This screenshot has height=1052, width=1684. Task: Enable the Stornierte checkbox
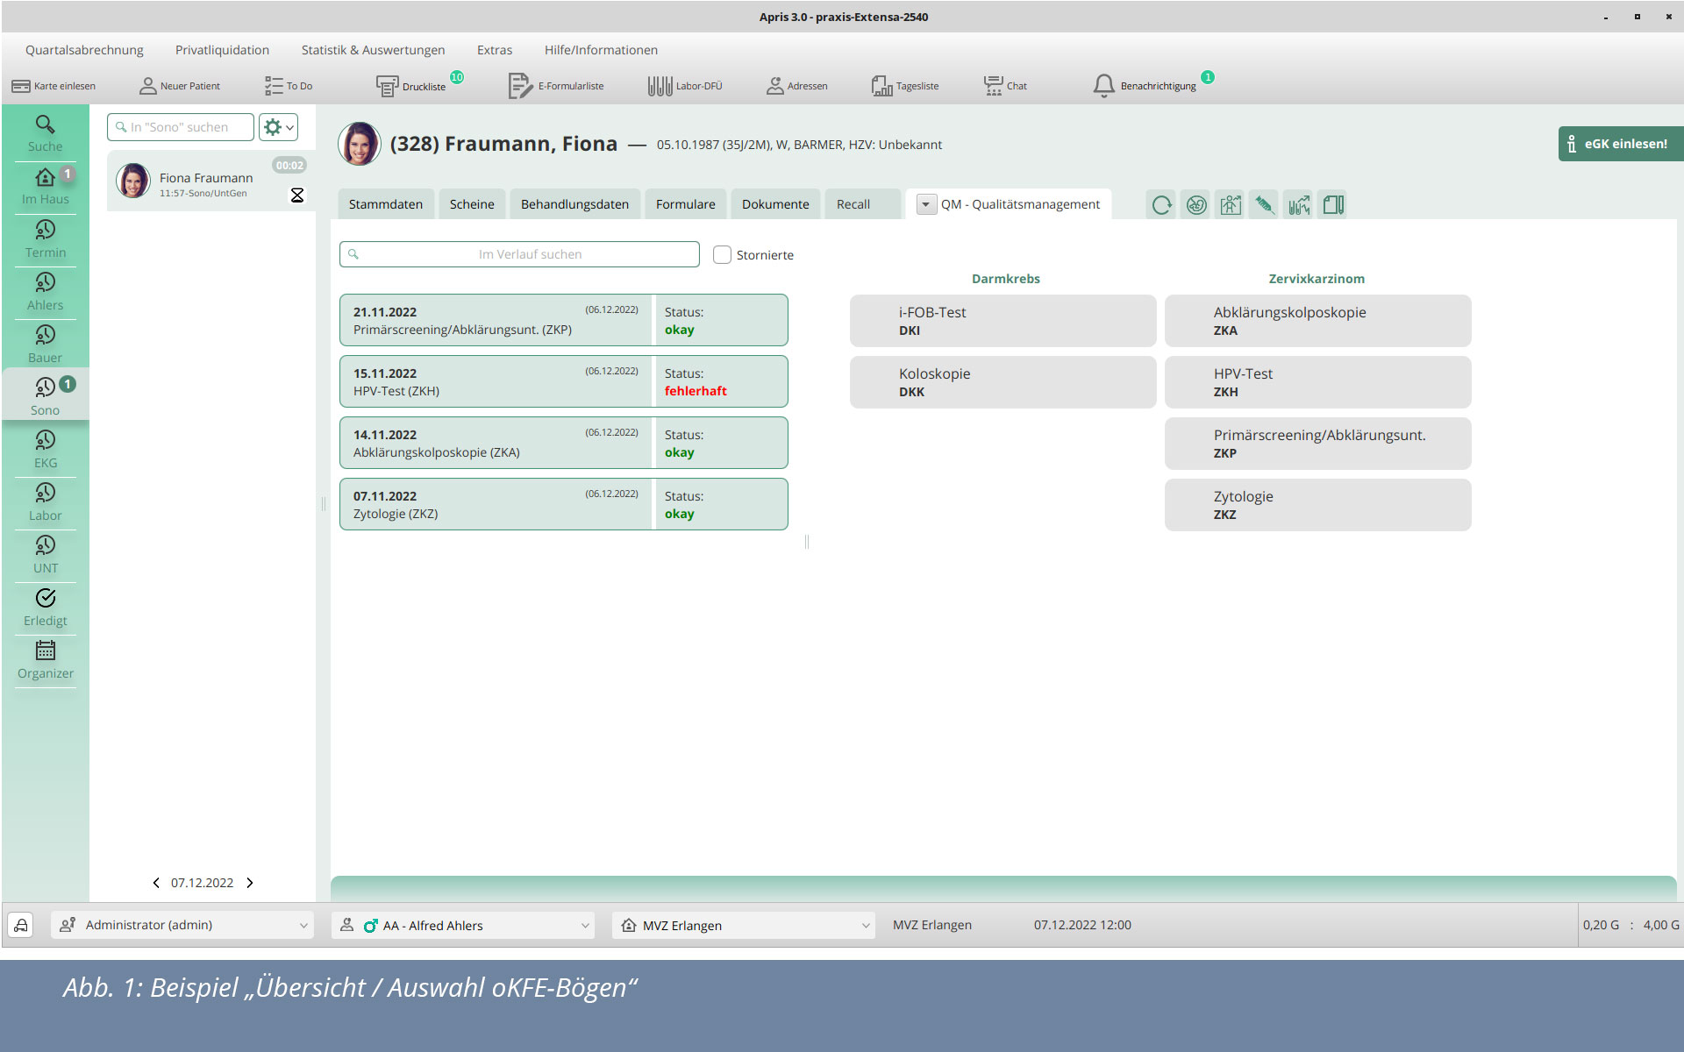[x=722, y=255]
